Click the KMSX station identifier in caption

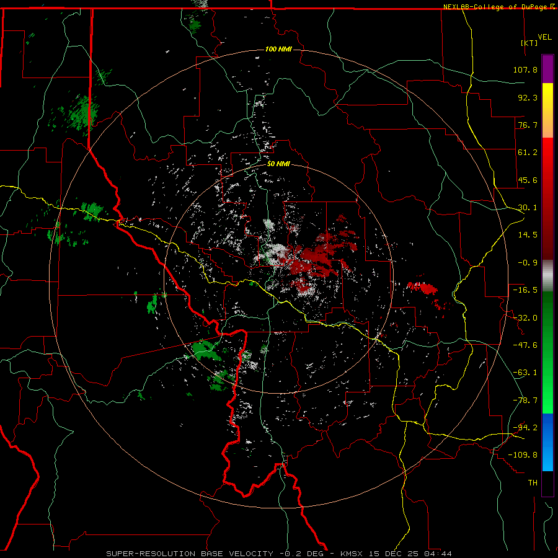[352, 554]
